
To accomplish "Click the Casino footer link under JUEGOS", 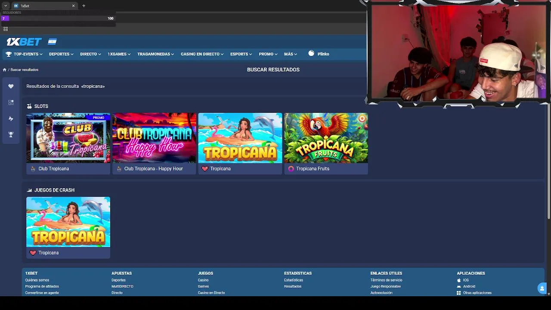I will point(203,280).
